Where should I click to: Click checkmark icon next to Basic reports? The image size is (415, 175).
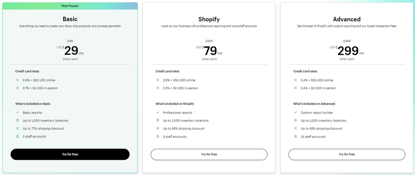click(x=18, y=112)
